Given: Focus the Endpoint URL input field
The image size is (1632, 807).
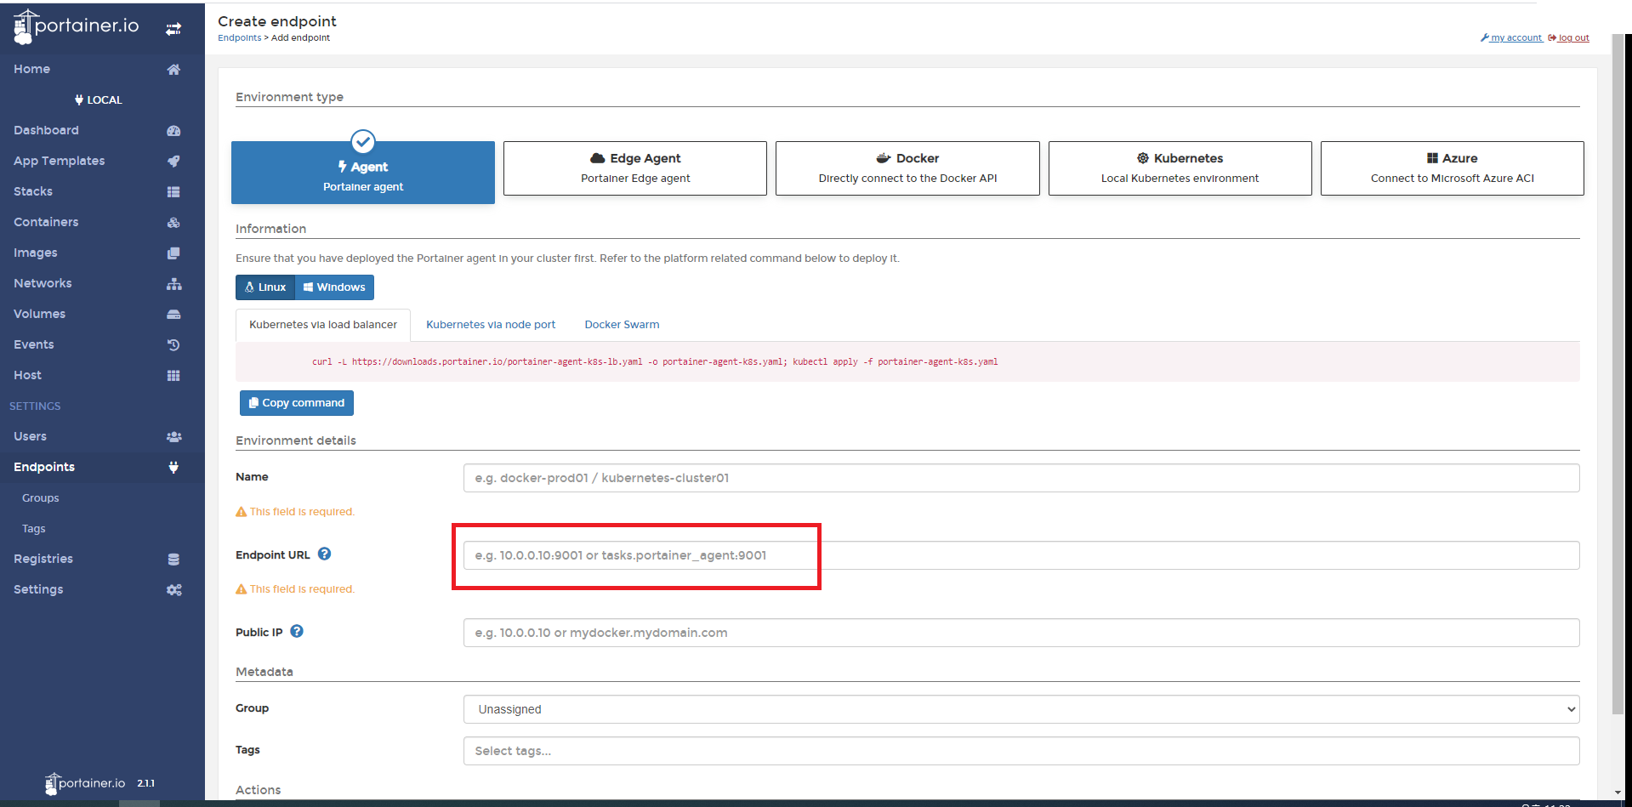Looking at the screenshot, I should (x=1021, y=555).
